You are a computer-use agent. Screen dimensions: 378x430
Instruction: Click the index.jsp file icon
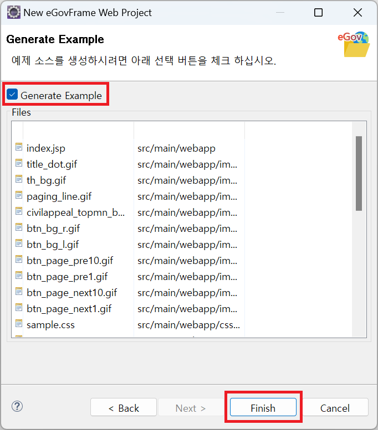point(19,148)
